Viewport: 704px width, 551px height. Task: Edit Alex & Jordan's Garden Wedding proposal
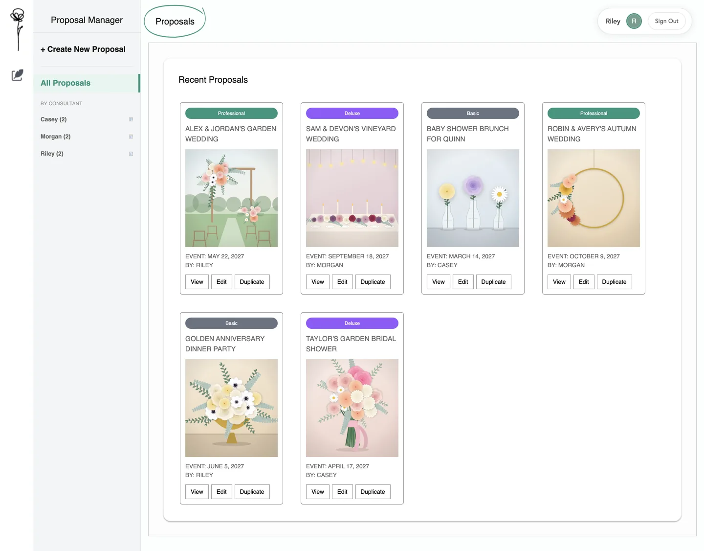point(221,282)
